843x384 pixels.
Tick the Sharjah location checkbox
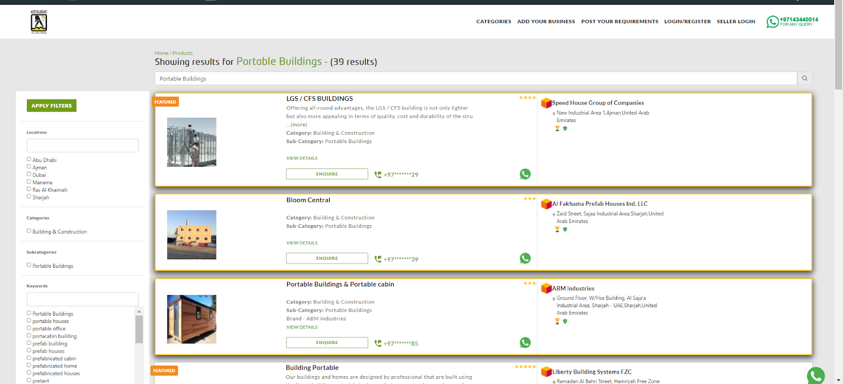(x=29, y=196)
